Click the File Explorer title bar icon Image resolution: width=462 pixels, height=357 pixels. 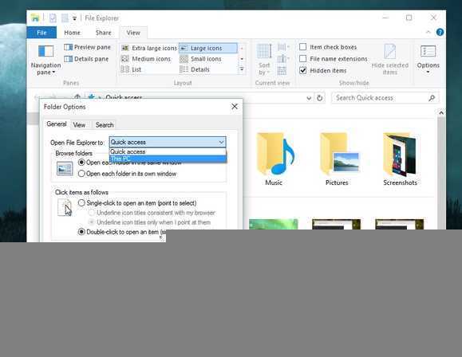35,18
